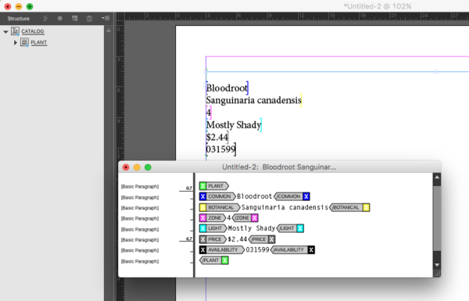Image resolution: width=469 pixels, height=301 pixels.
Task: Click the closing /PLANT tag marker in Story Editor
Action: 214,260
